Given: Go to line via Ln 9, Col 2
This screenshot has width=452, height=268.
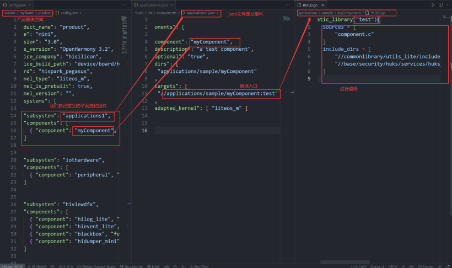Looking at the screenshot, I should 359,266.
